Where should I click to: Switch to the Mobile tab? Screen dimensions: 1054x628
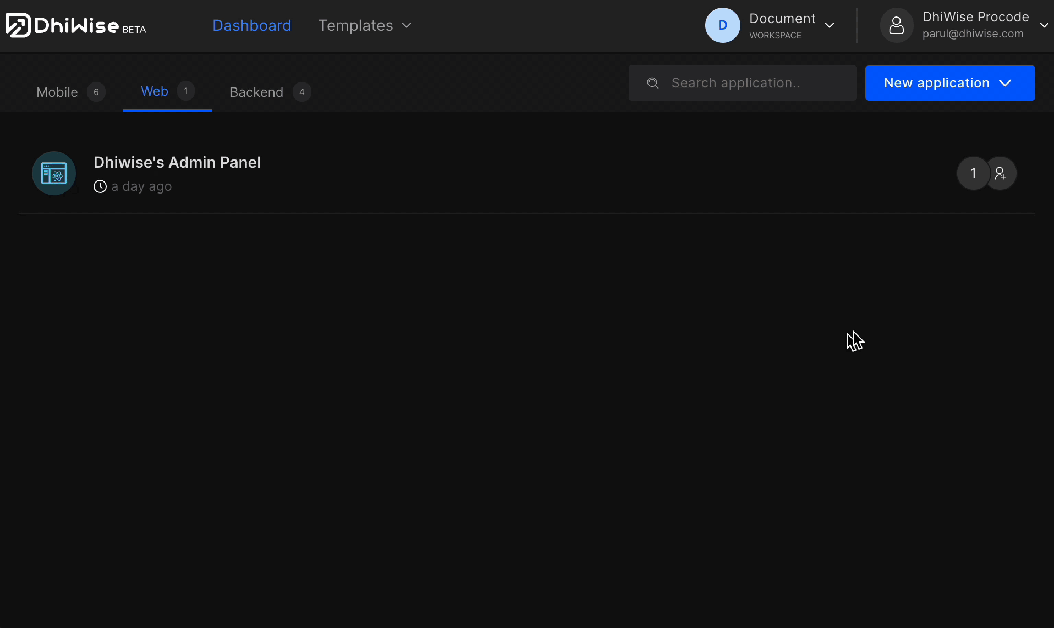[x=70, y=92]
